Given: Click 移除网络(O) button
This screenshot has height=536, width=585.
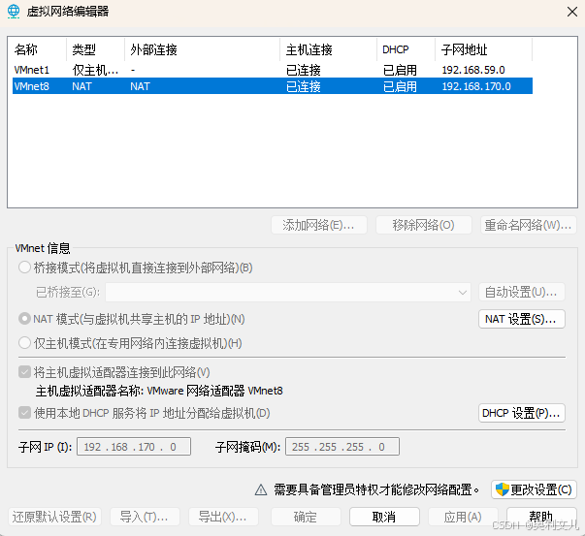Looking at the screenshot, I should point(423,225).
